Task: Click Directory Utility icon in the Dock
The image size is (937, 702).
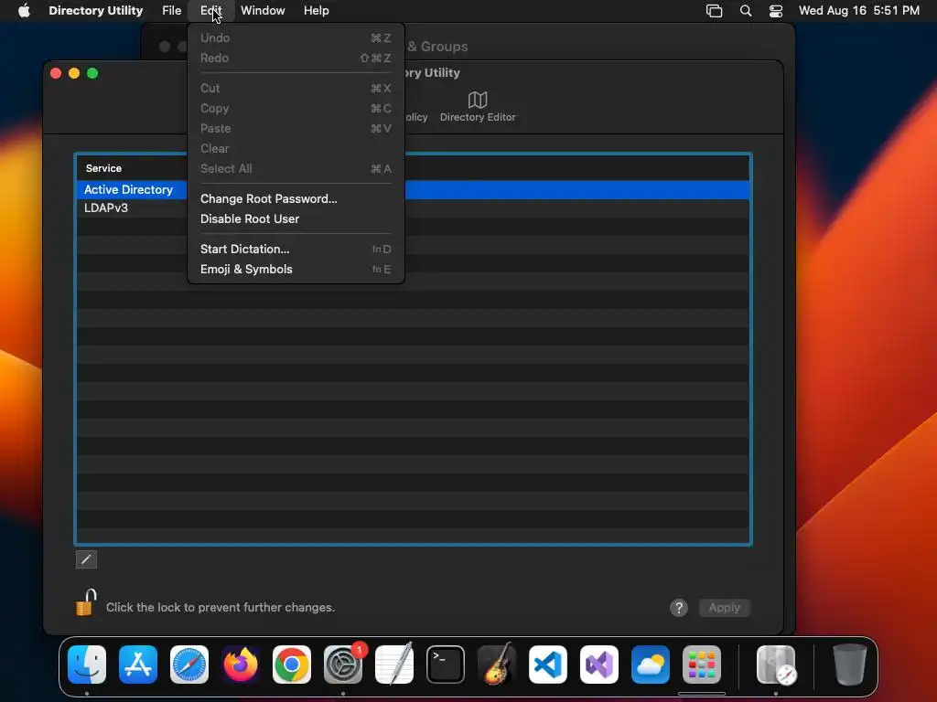Action: coord(776,665)
